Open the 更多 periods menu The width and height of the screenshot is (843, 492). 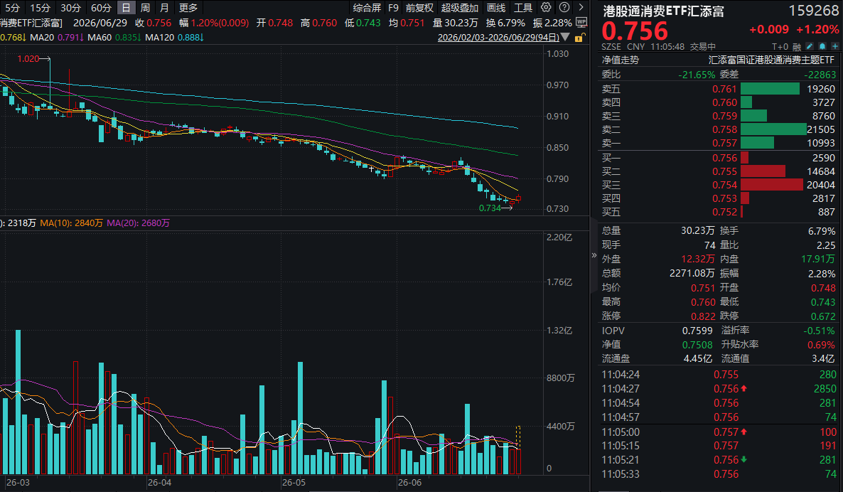[x=188, y=8]
